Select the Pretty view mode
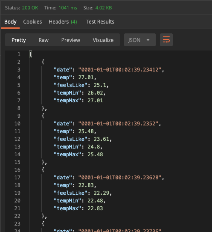The width and height of the screenshot is (212, 232). pyautogui.click(x=19, y=40)
